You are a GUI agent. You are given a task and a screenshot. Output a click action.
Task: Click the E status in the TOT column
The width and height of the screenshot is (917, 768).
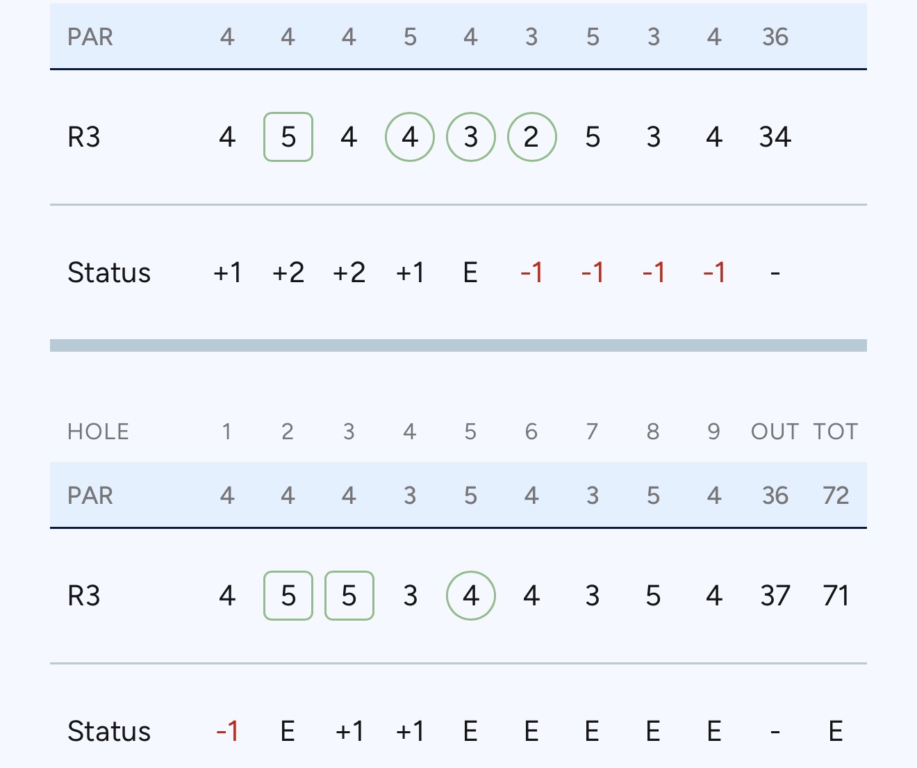[x=836, y=731]
